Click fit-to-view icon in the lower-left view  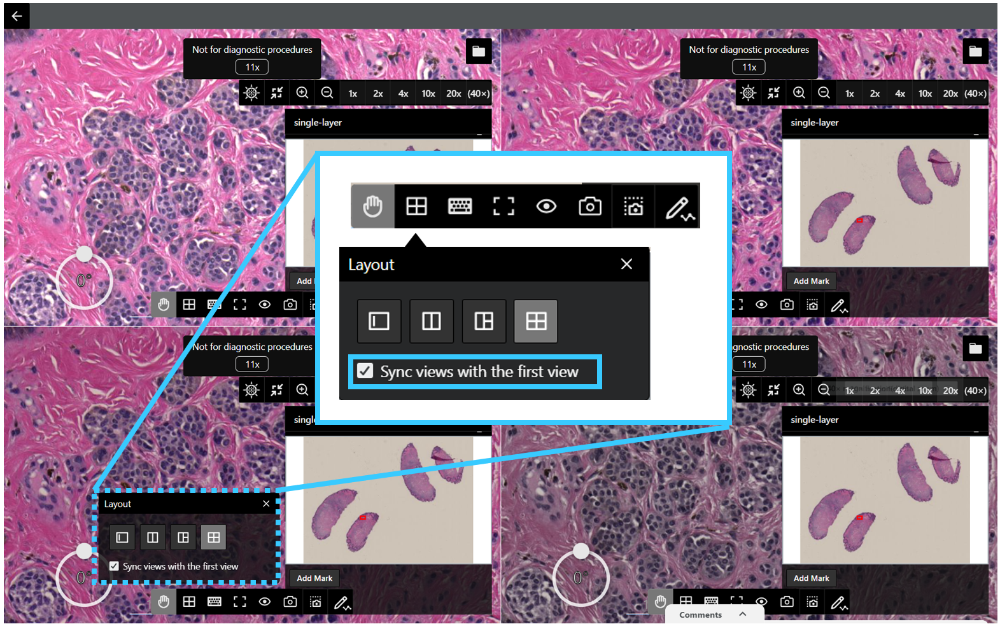(277, 390)
